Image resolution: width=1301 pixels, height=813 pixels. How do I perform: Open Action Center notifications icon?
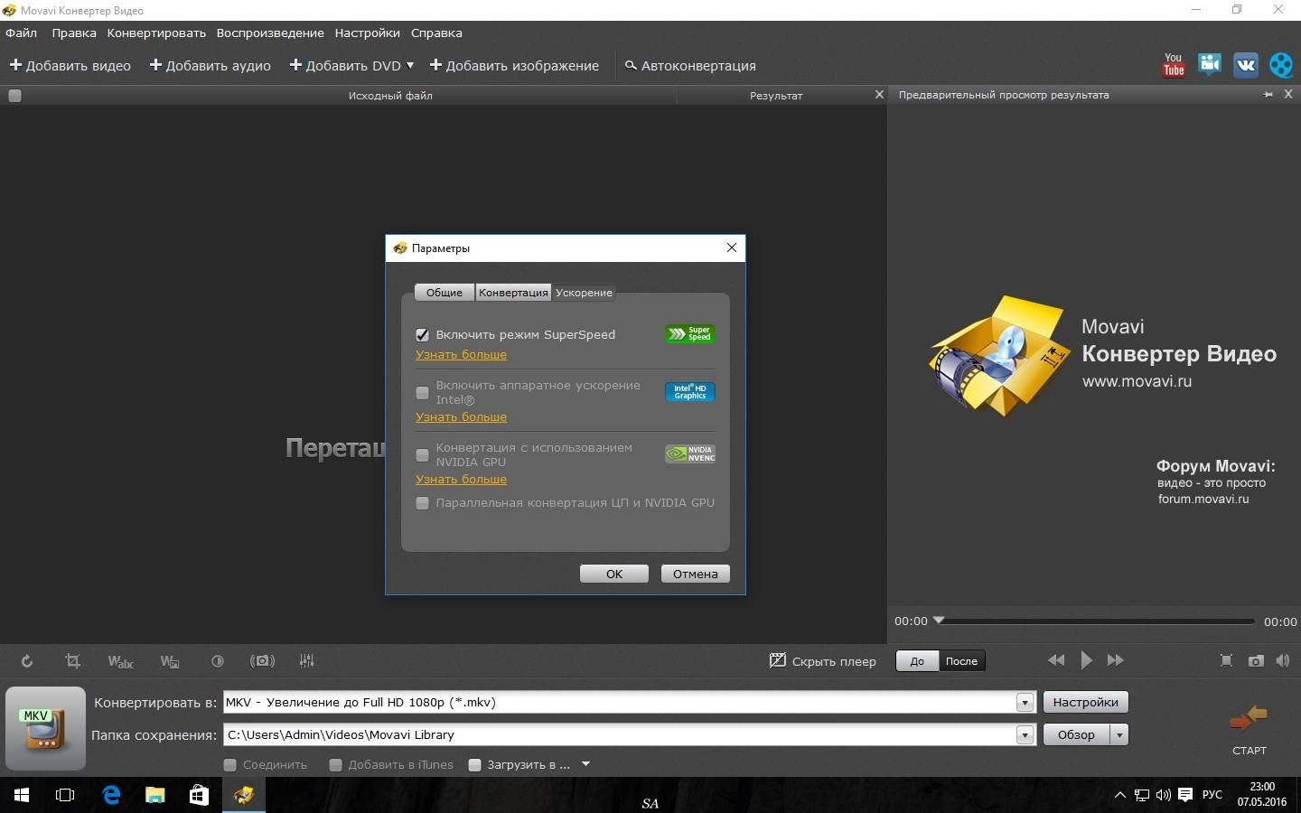(1185, 795)
